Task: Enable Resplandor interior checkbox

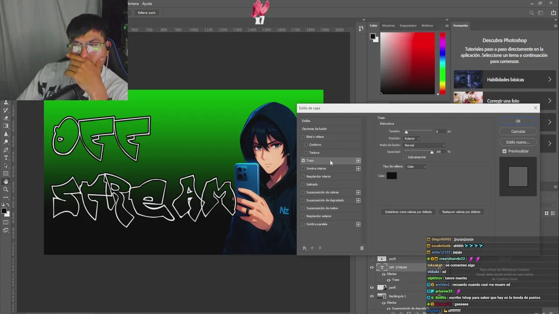Action: 304,177
